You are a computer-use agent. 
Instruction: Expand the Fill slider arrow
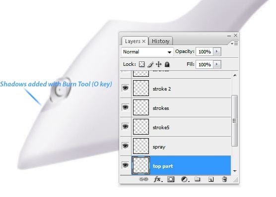coord(217,64)
